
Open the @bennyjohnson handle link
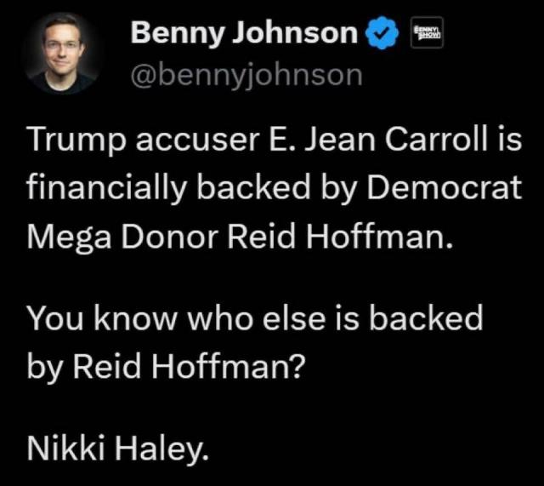pyautogui.click(x=246, y=75)
